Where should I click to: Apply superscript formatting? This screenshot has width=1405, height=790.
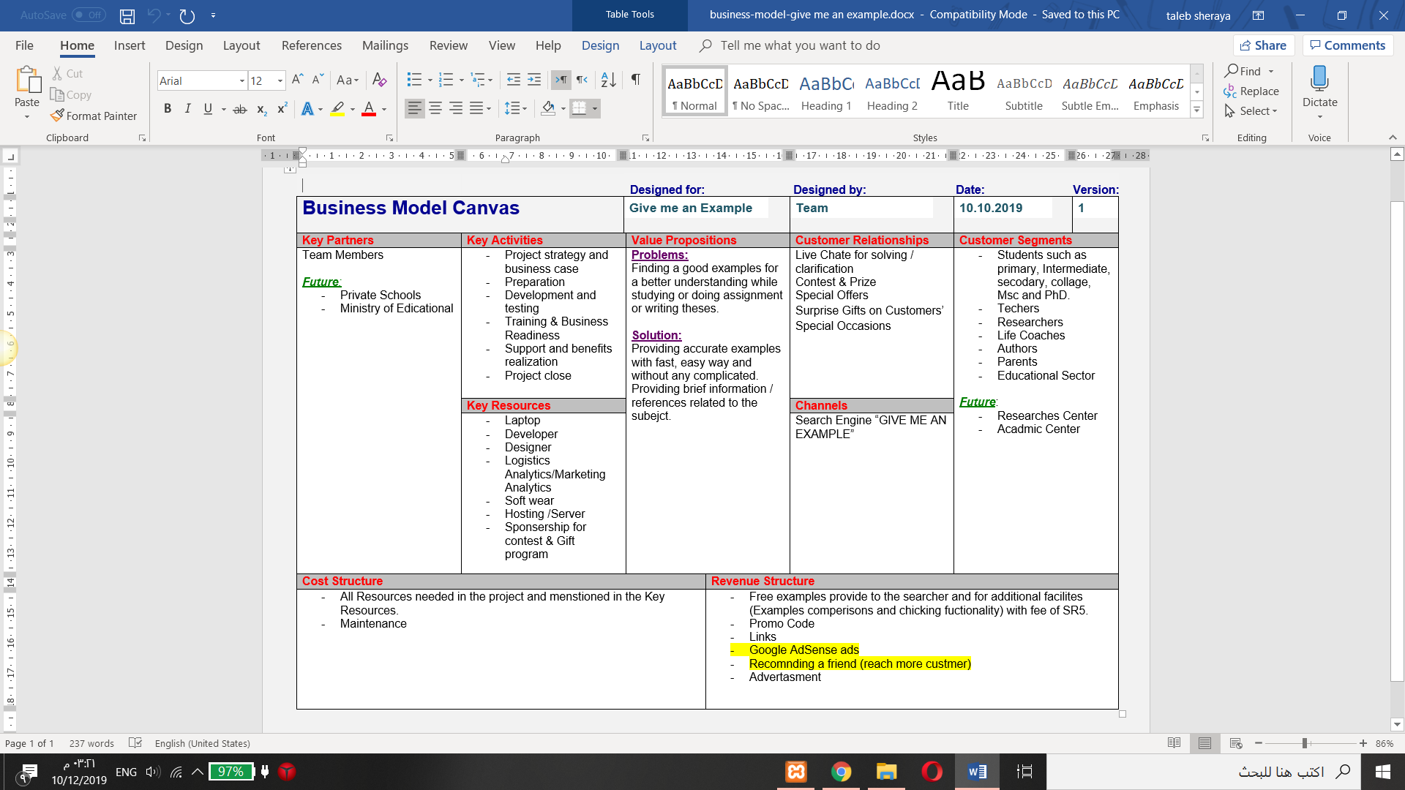tap(282, 109)
